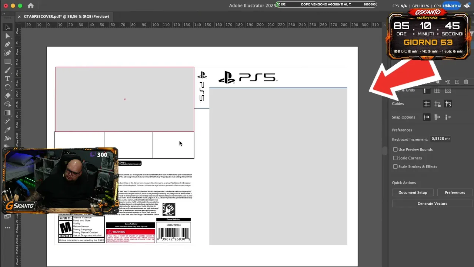The width and height of the screenshot is (474, 267).
Task: Choose the Paintbrush tool
Action: (7, 70)
